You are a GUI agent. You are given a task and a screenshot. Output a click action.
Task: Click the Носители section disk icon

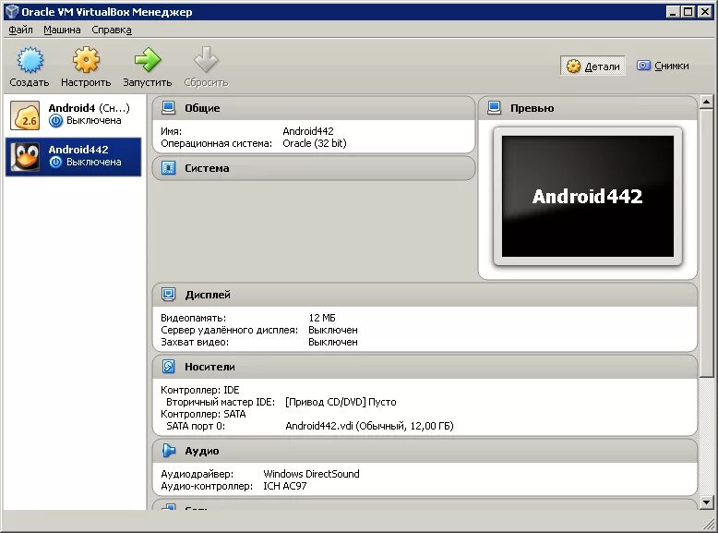click(x=169, y=366)
